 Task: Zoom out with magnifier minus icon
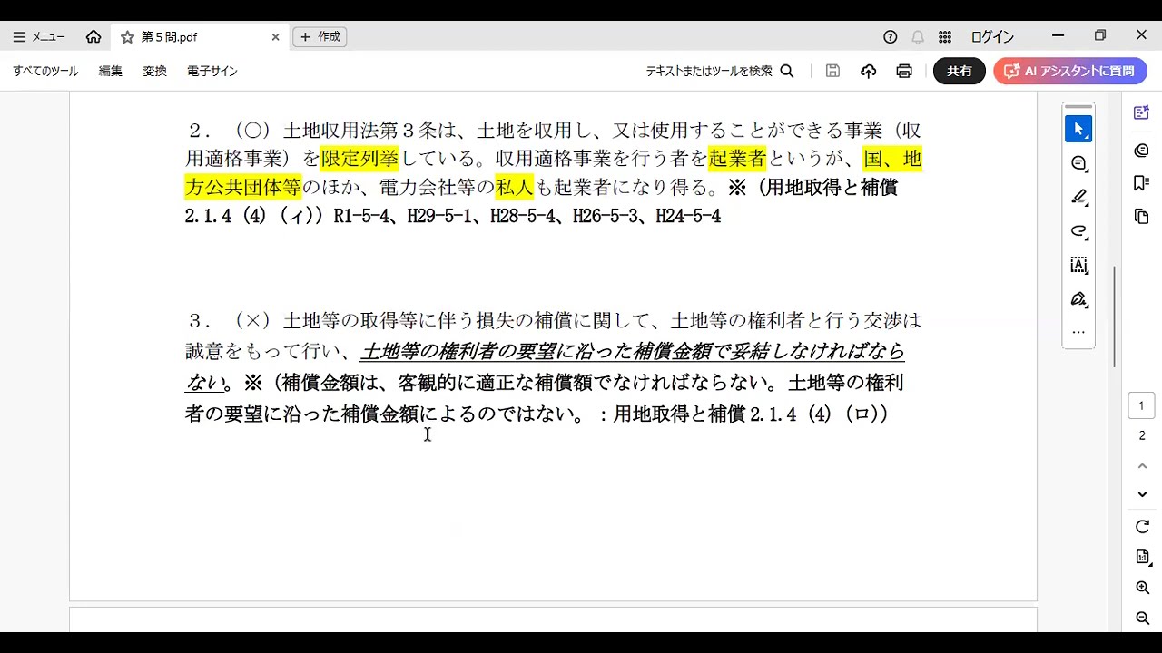pyautogui.click(x=1142, y=619)
